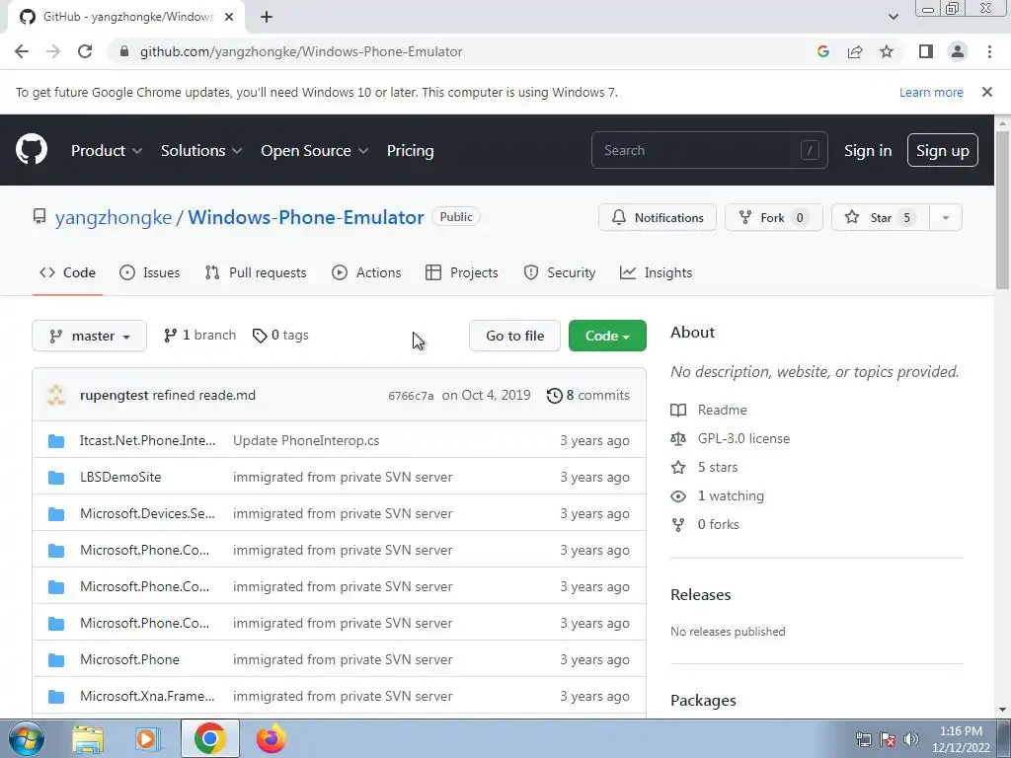
Task: Dismiss the Chrome update notification bar
Action: (987, 92)
